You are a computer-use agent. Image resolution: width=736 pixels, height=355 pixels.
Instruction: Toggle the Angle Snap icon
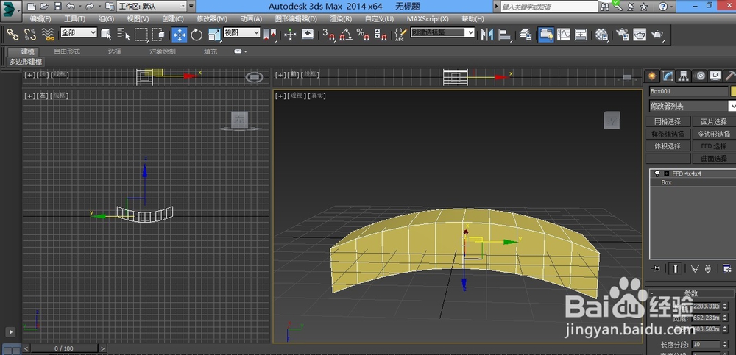[x=345, y=35]
